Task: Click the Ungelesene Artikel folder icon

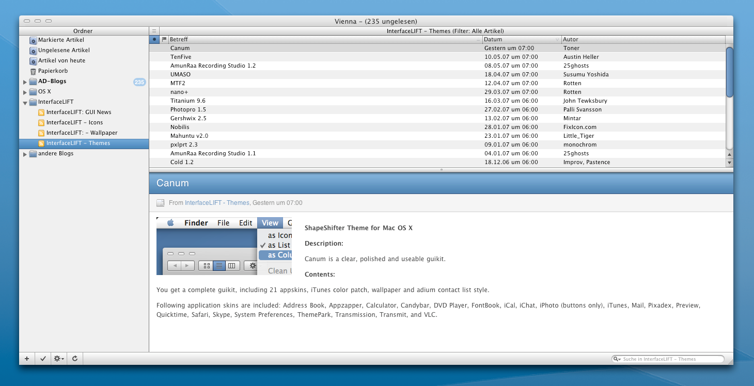Action: coord(33,51)
